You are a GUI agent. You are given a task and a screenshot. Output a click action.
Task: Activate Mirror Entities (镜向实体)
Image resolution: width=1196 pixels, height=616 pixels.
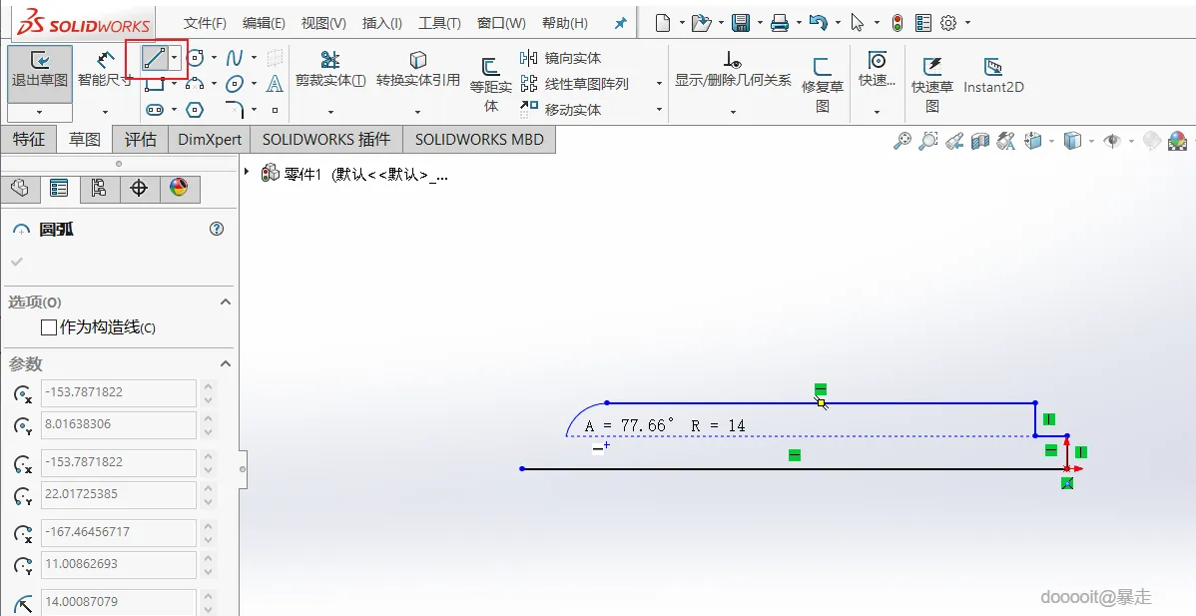click(561, 58)
